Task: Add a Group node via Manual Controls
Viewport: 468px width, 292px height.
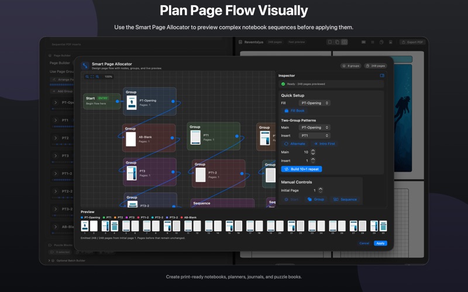Action: pos(316,199)
